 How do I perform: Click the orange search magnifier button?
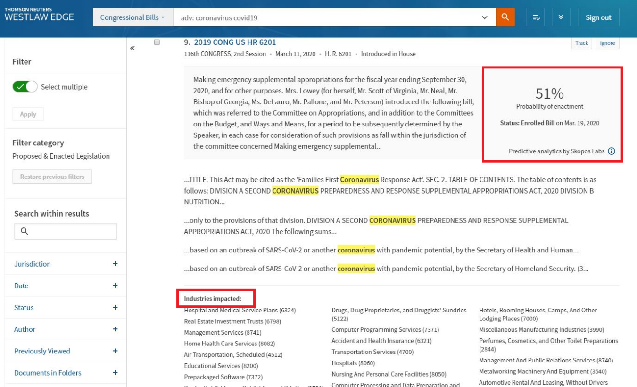pos(505,17)
